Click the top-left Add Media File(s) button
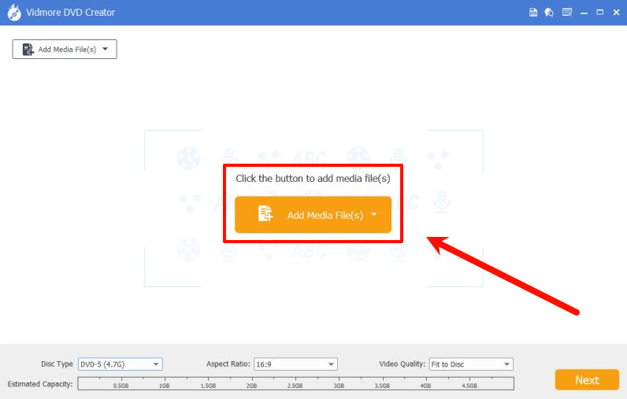 point(65,49)
